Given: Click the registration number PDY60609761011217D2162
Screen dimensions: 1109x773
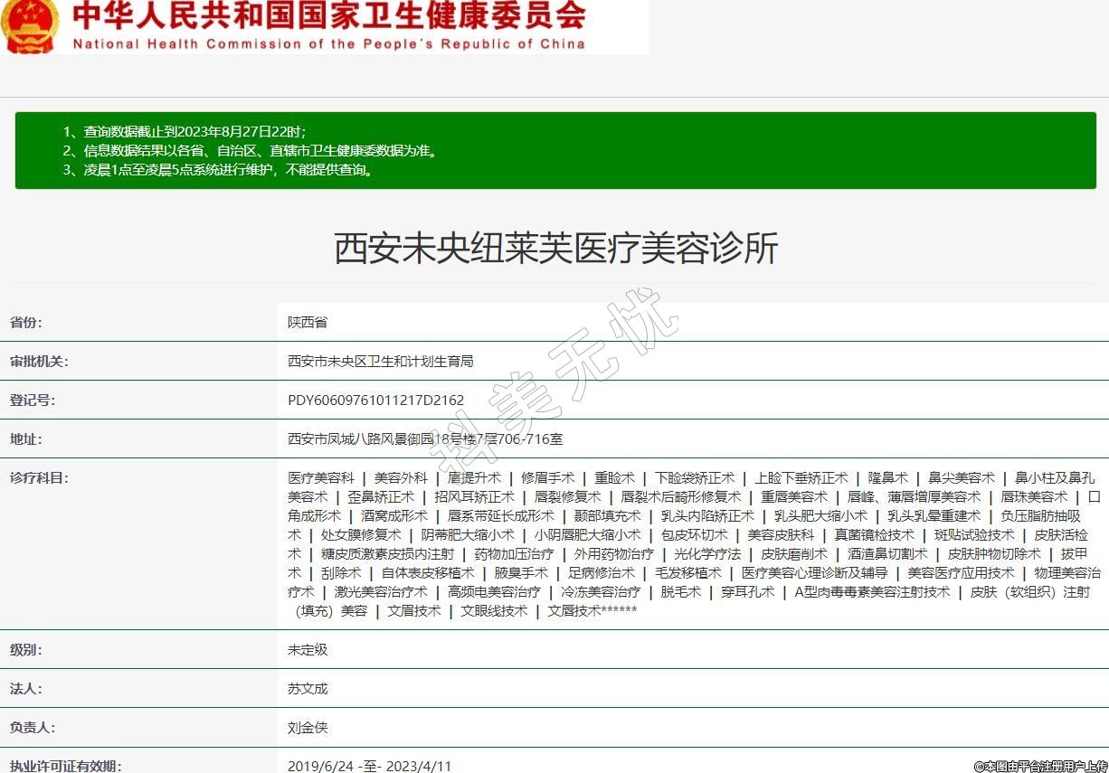Looking at the screenshot, I should click(375, 401).
